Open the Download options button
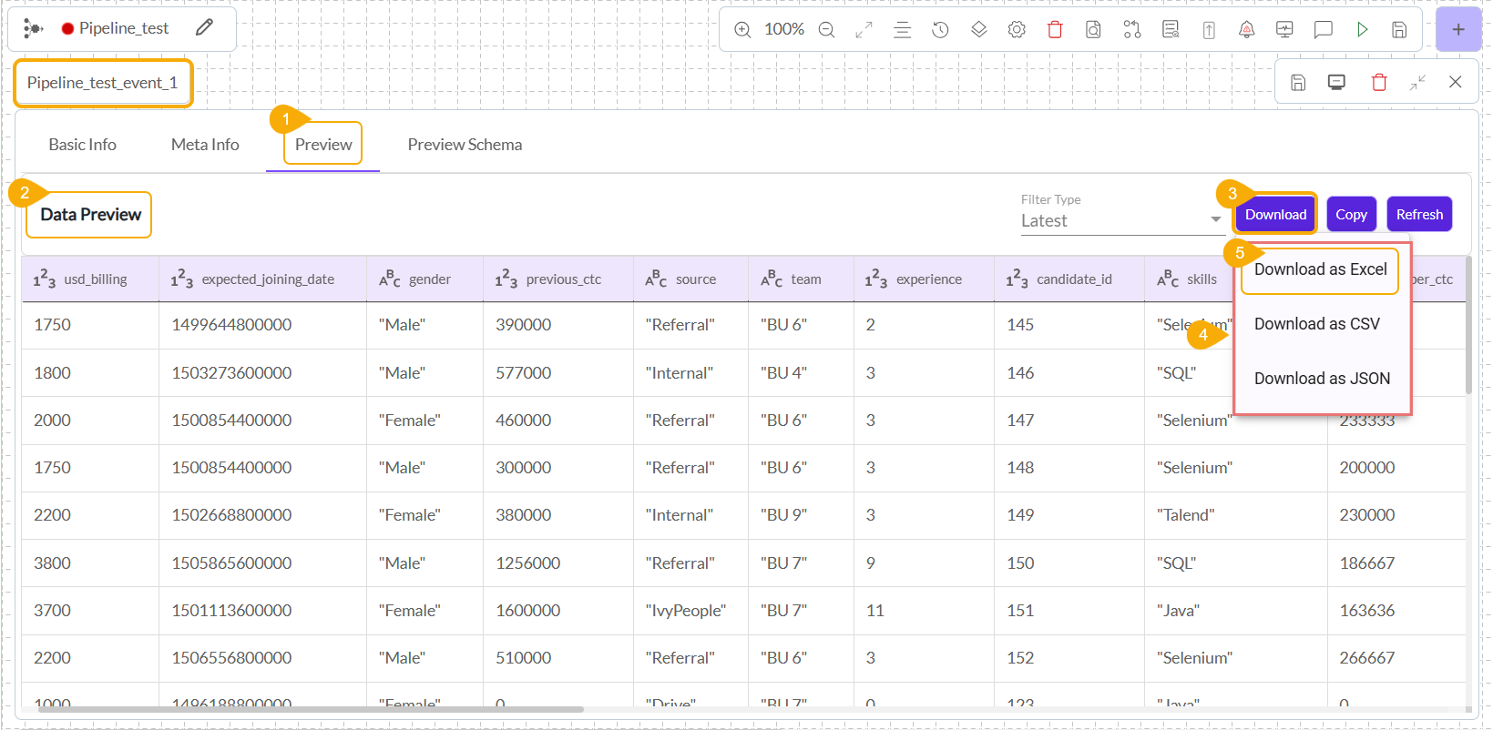Viewport: 1493px width, 730px height. (1275, 215)
